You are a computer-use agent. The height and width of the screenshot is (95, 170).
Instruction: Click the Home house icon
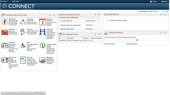(x=151, y=2)
